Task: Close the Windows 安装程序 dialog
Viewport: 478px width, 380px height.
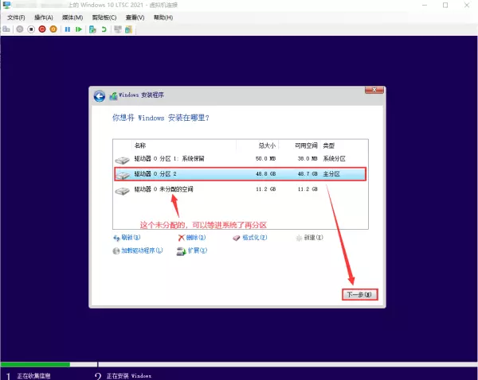Action: (x=374, y=90)
